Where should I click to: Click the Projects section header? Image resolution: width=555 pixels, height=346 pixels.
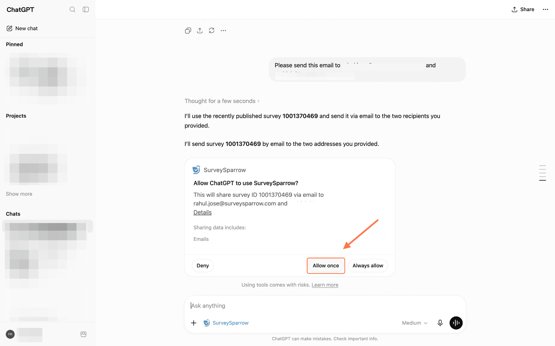(x=16, y=116)
